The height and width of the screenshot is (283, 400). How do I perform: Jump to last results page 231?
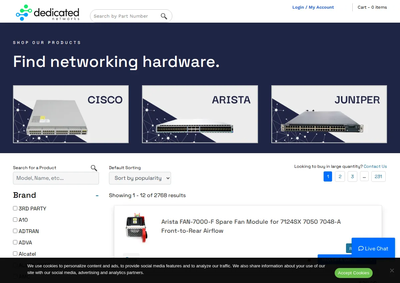378,176
